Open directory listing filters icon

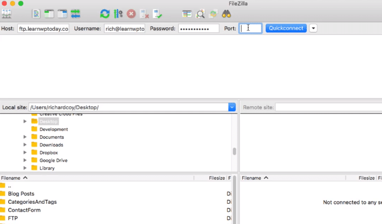pos(187,14)
